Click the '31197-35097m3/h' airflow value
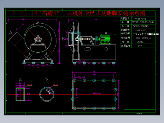 (x=143, y=22)
